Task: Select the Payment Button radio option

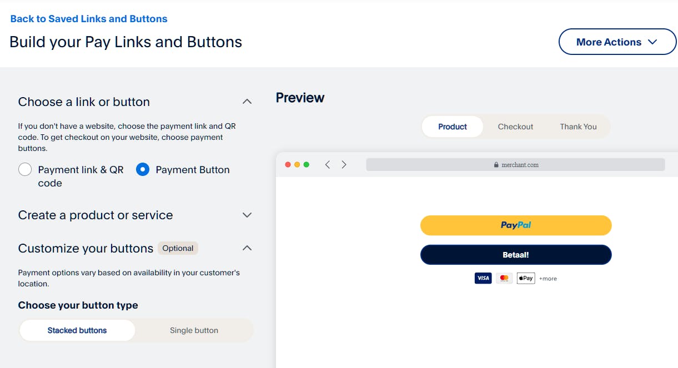Action: (x=143, y=170)
